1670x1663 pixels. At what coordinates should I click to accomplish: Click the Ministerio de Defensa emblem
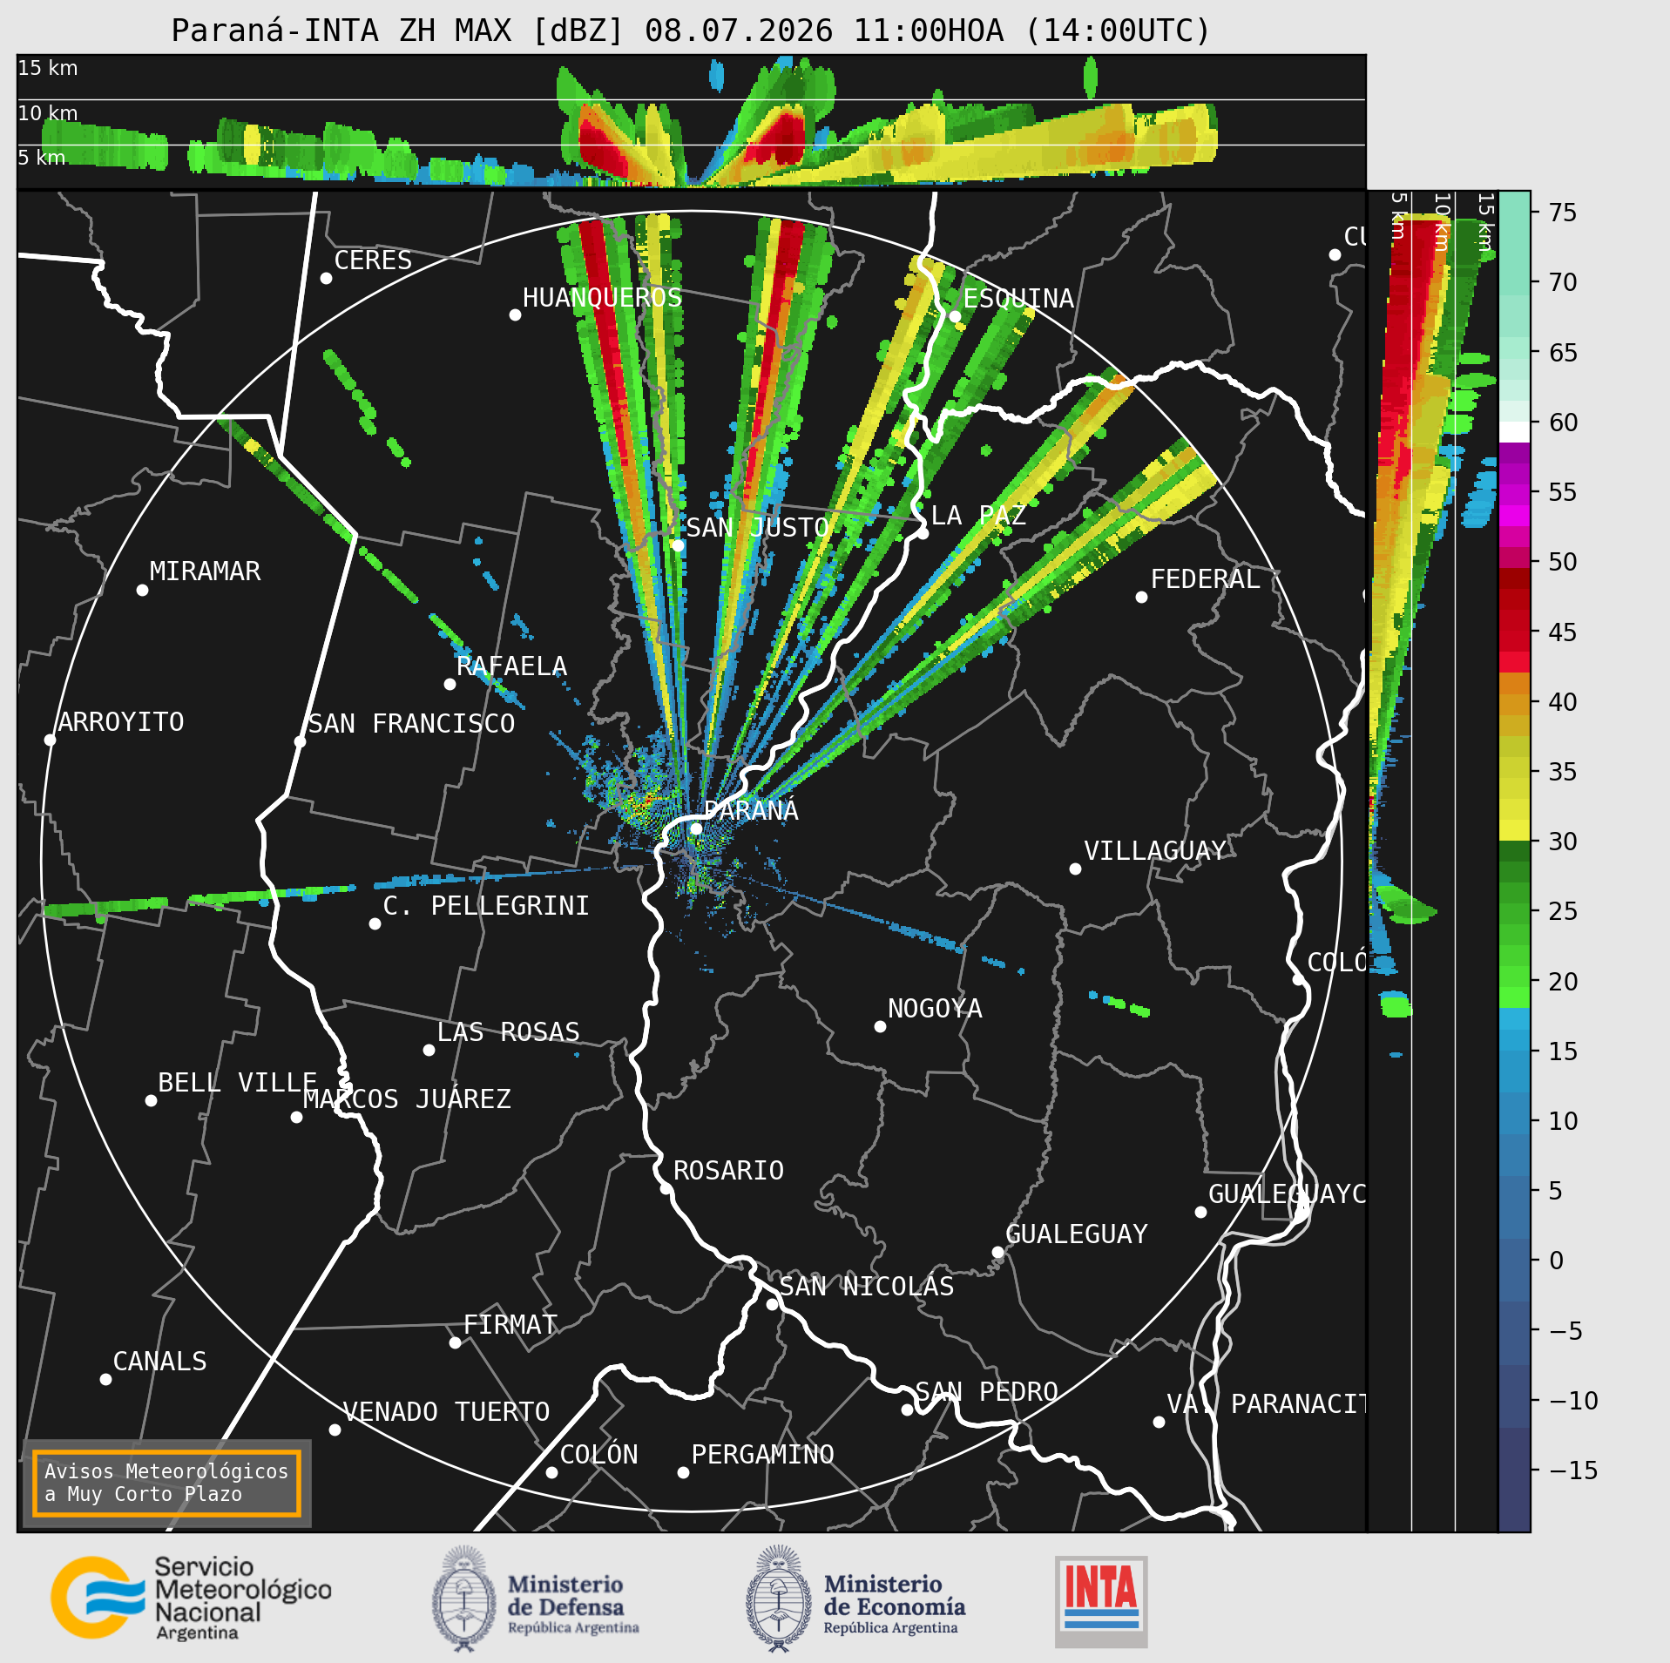pyautogui.click(x=463, y=1599)
